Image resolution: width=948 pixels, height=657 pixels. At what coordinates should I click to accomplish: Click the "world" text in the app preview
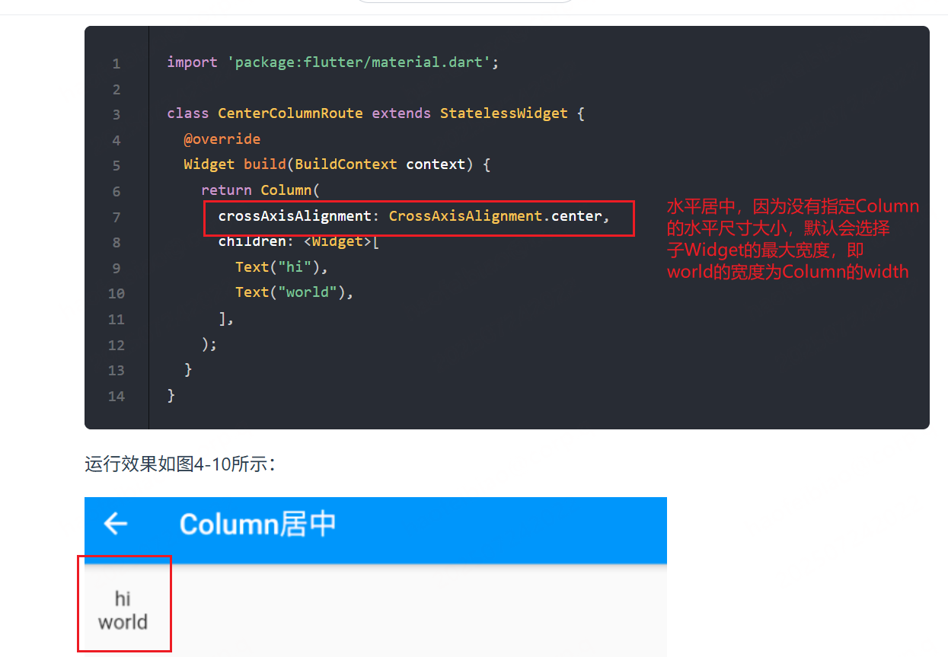123,622
